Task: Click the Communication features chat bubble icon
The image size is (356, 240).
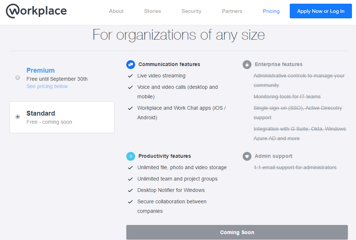Action: point(131,64)
